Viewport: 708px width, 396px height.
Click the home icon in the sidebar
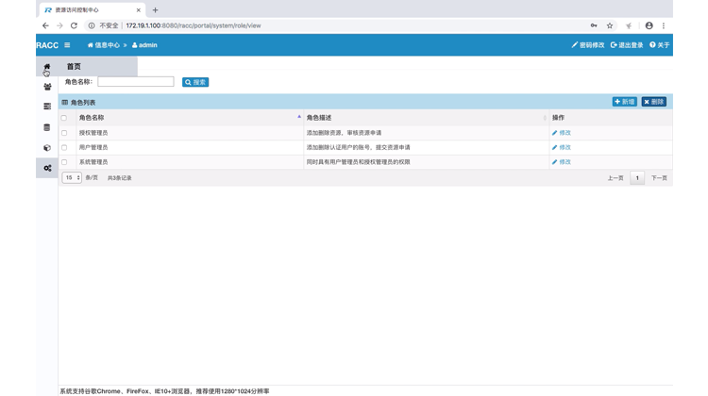click(47, 67)
